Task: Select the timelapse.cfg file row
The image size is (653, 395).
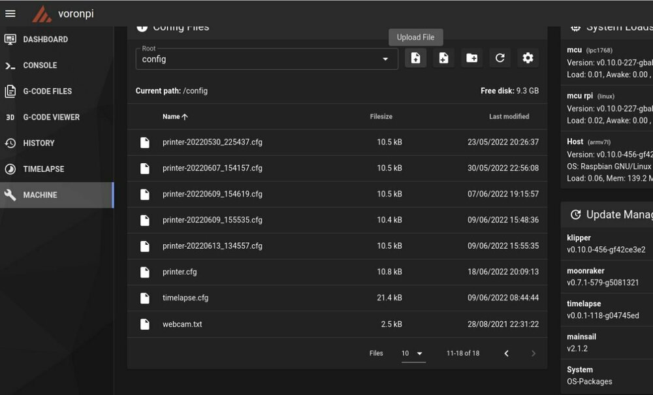Action: pos(337,298)
